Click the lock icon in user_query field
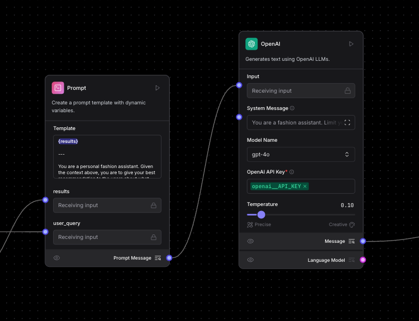This screenshot has width=419, height=321. coord(154,237)
